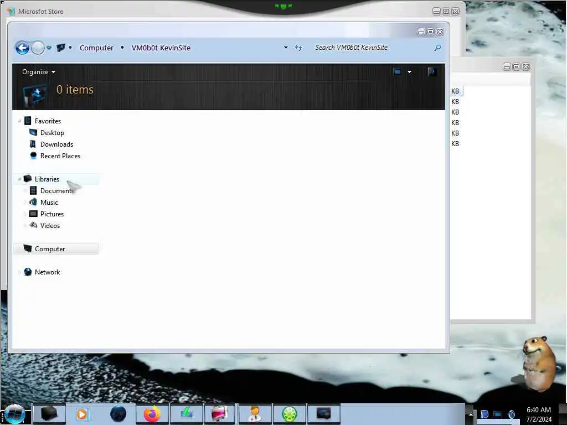Open the view options dropdown arrow
Screen dimensions: 567x425
409,72
